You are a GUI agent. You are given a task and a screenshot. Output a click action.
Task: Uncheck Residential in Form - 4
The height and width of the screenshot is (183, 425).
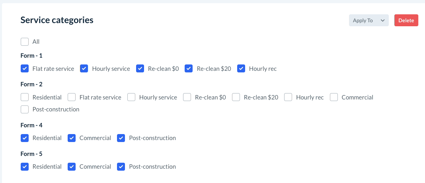25,138
